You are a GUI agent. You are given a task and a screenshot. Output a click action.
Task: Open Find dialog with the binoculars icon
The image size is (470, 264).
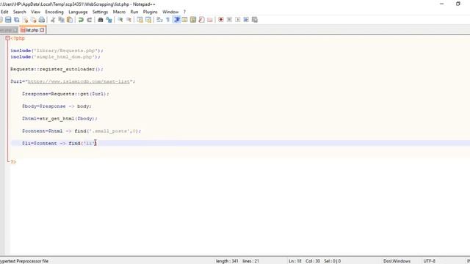tap(101, 20)
